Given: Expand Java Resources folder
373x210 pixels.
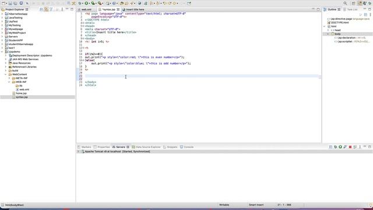Looking at the screenshot, I should (x=6, y=63).
